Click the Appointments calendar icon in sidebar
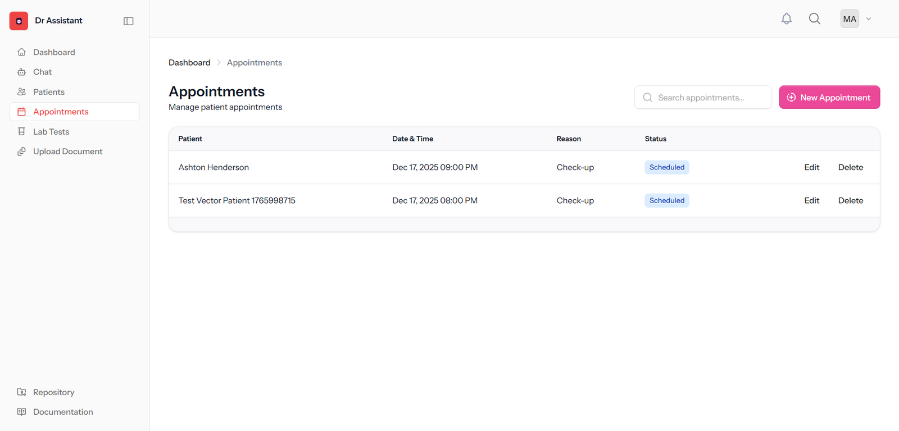This screenshot has width=899, height=431. [x=21, y=112]
